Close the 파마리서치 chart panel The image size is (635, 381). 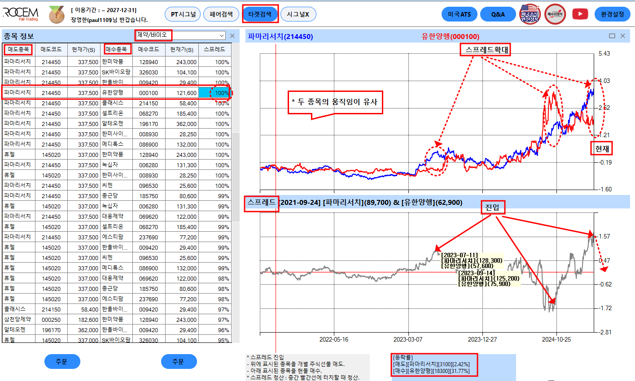(623, 36)
